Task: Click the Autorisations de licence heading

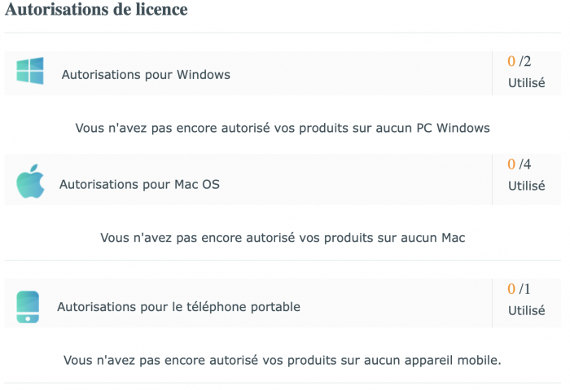Action: [96, 10]
